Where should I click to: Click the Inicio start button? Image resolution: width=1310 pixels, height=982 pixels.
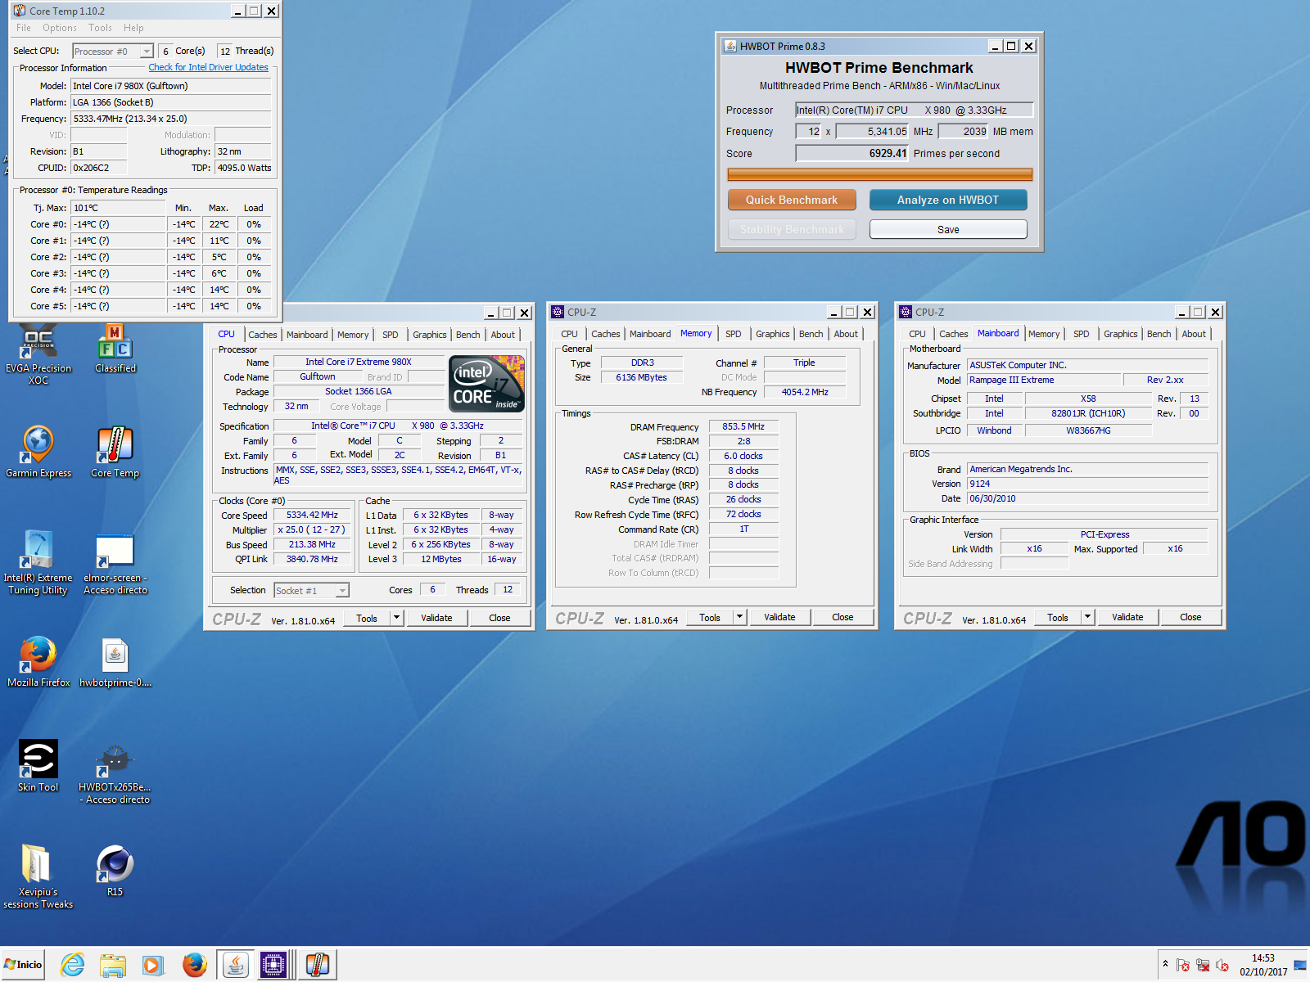(x=23, y=965)
